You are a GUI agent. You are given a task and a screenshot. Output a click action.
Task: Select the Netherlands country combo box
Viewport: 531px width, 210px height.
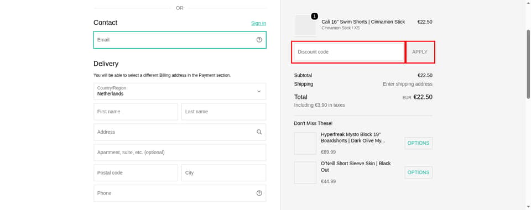[180, 91]
